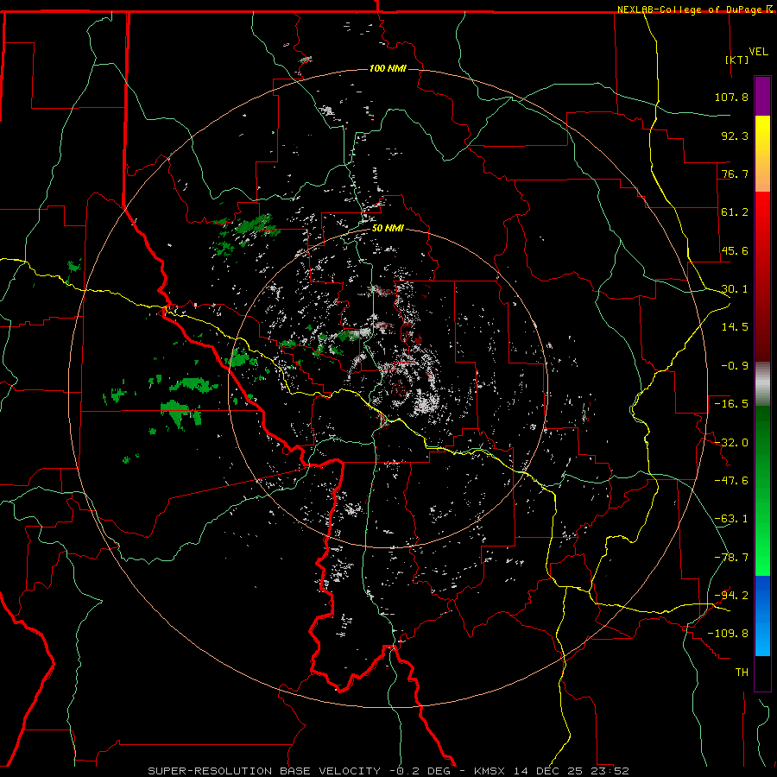777x777 pixels.
Task: Pick the gray segment of the color bar
Action: click(762, 384)
